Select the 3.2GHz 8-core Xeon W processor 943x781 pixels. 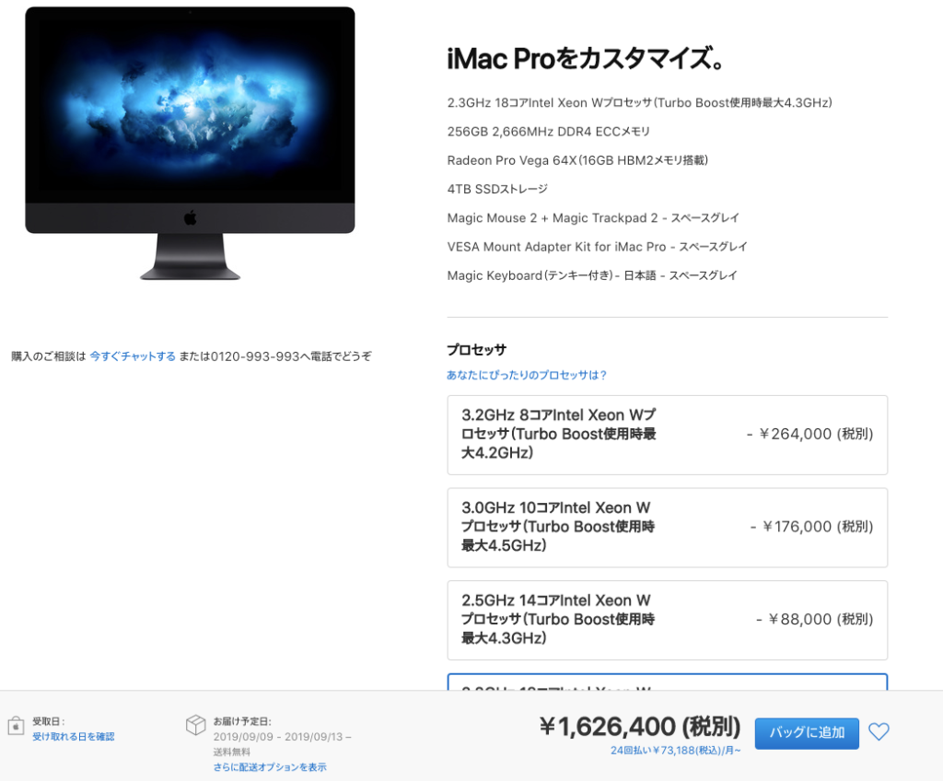[667, 435]
